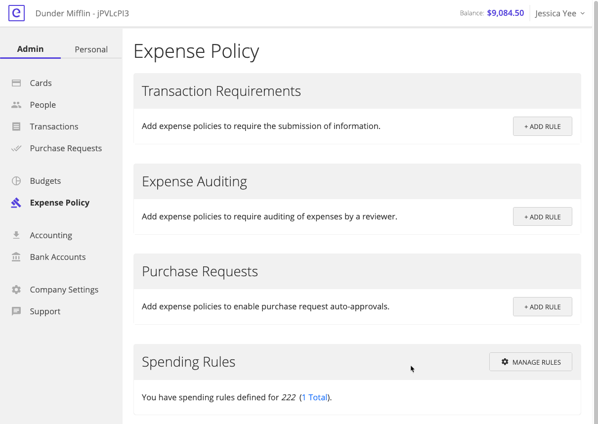Click the gear icon inside Manage Rules
598x424 pixels.
[505, 362]
